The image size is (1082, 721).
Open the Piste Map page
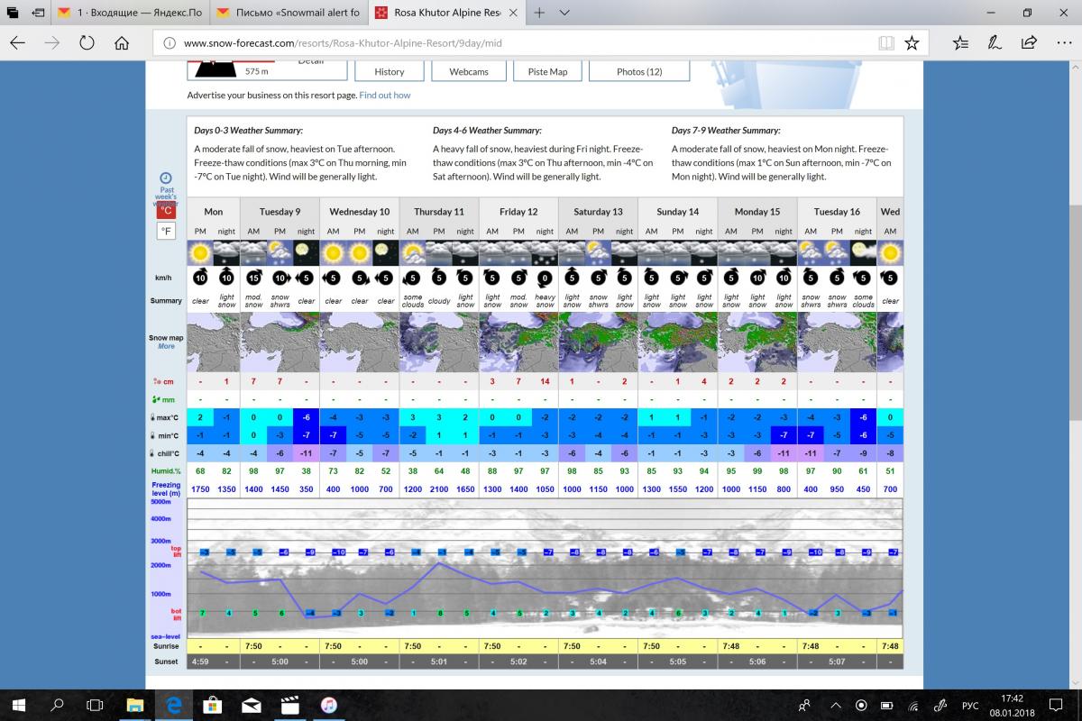tap(547, 71)
